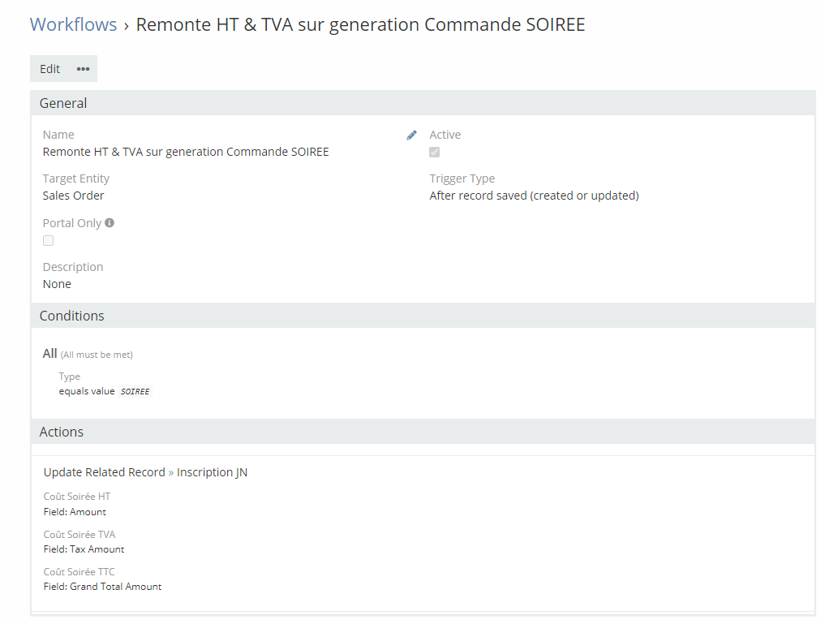Viewport: 825px width, 624px height.
Task: Click the SOIREE condition value
Action: tap(135, 392)
